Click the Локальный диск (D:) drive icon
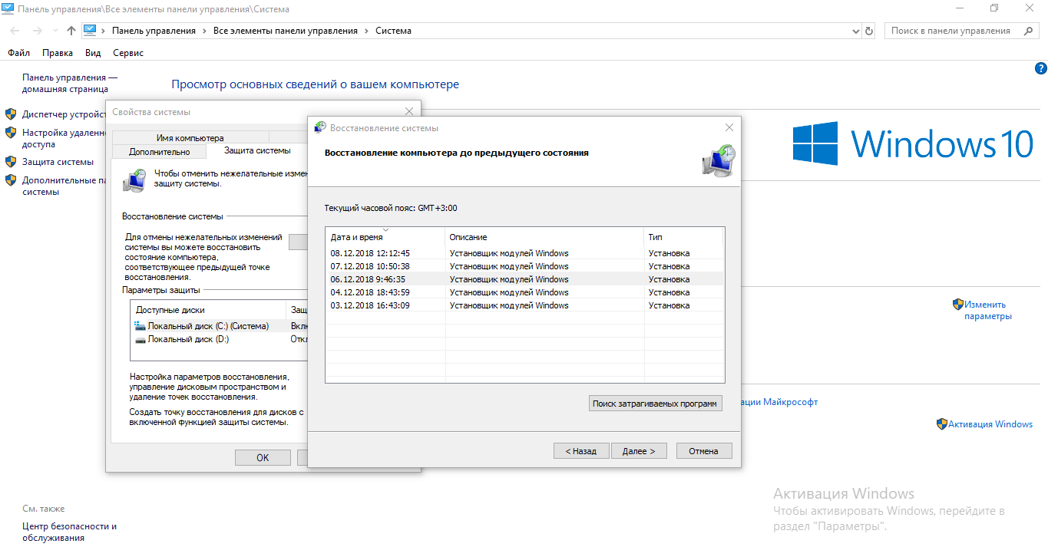Viewport: 1048px width, 547px height. coord(140,339)
